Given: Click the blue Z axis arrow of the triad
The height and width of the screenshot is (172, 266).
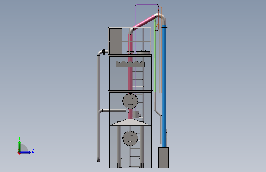Looking at the screenshot, I should tap(25, 152).
